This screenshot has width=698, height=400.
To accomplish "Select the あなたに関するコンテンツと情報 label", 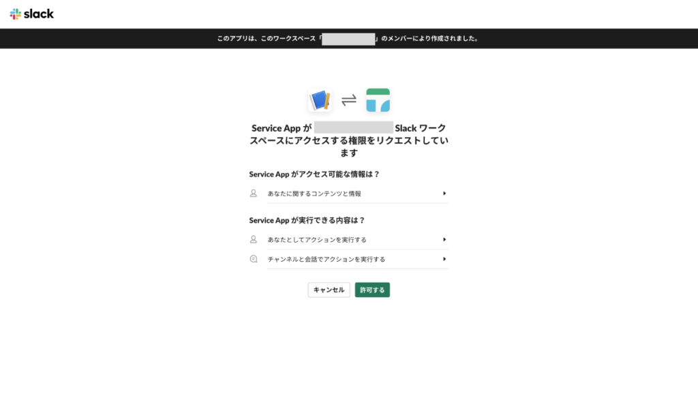I will coord(314,194).
